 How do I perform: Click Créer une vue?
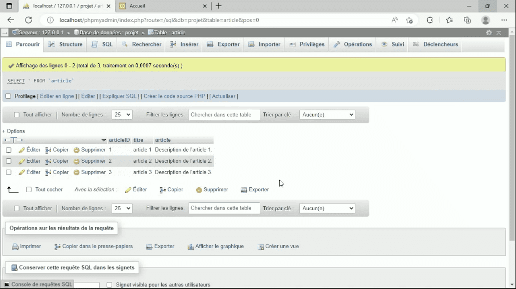(x=278, y=246)
